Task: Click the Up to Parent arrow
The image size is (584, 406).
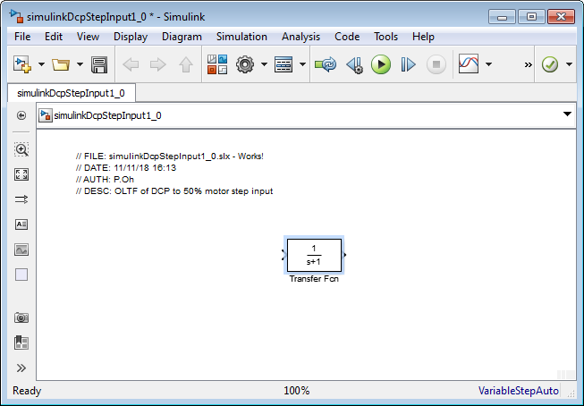Action: point(186,64)
